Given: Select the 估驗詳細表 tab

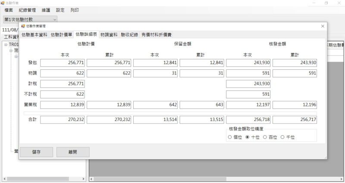Looking at the screenshot, I should (86, 34).
